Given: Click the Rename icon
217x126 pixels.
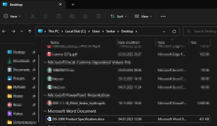Looking at the screenshot, I should 72,16.
